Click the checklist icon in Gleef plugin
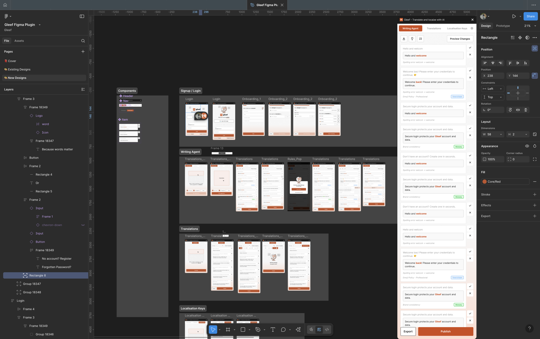 click(421, 39)
